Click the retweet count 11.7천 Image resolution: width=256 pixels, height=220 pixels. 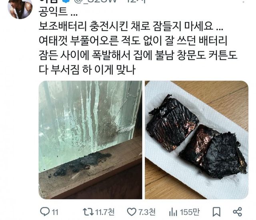[x=104, y=212]
